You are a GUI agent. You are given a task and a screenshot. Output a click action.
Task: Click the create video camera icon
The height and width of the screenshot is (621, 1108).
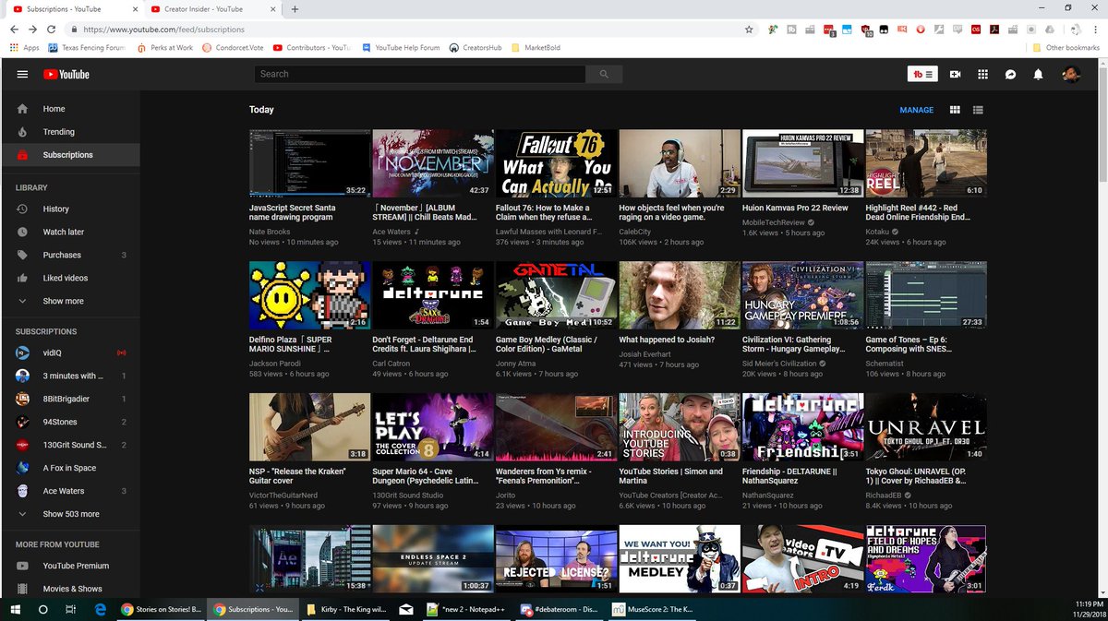[x=956, y=74]
